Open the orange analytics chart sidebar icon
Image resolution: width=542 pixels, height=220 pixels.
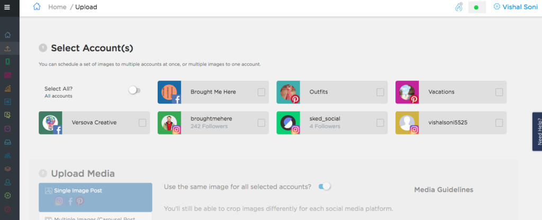[7, 89]
